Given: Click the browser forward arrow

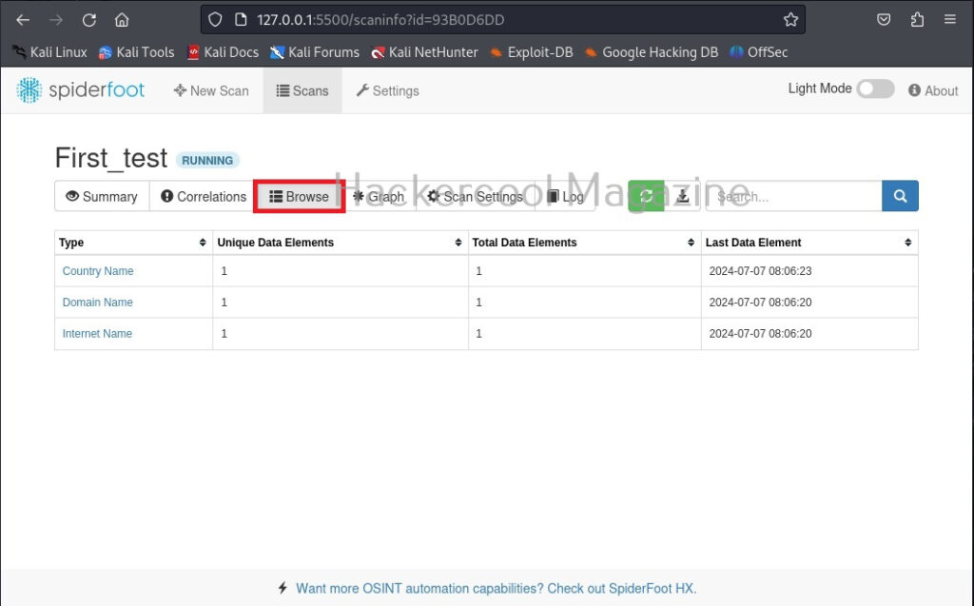Looking at the screenshot, I should pos(56,20).
